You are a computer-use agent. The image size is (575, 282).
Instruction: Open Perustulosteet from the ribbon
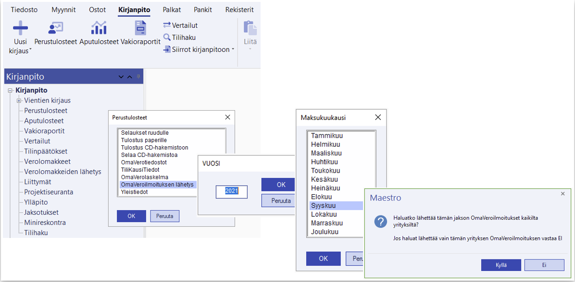[56, 28]
